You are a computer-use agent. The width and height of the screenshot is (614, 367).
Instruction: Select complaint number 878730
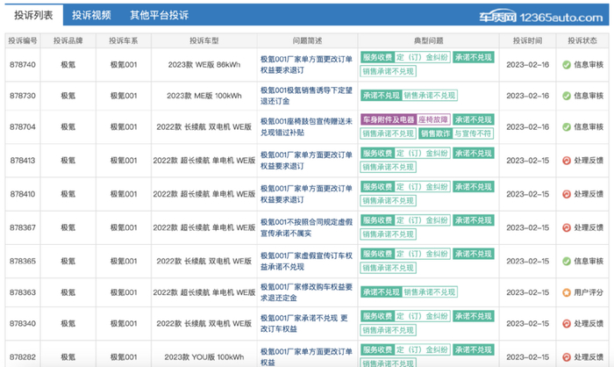(23, 96)
